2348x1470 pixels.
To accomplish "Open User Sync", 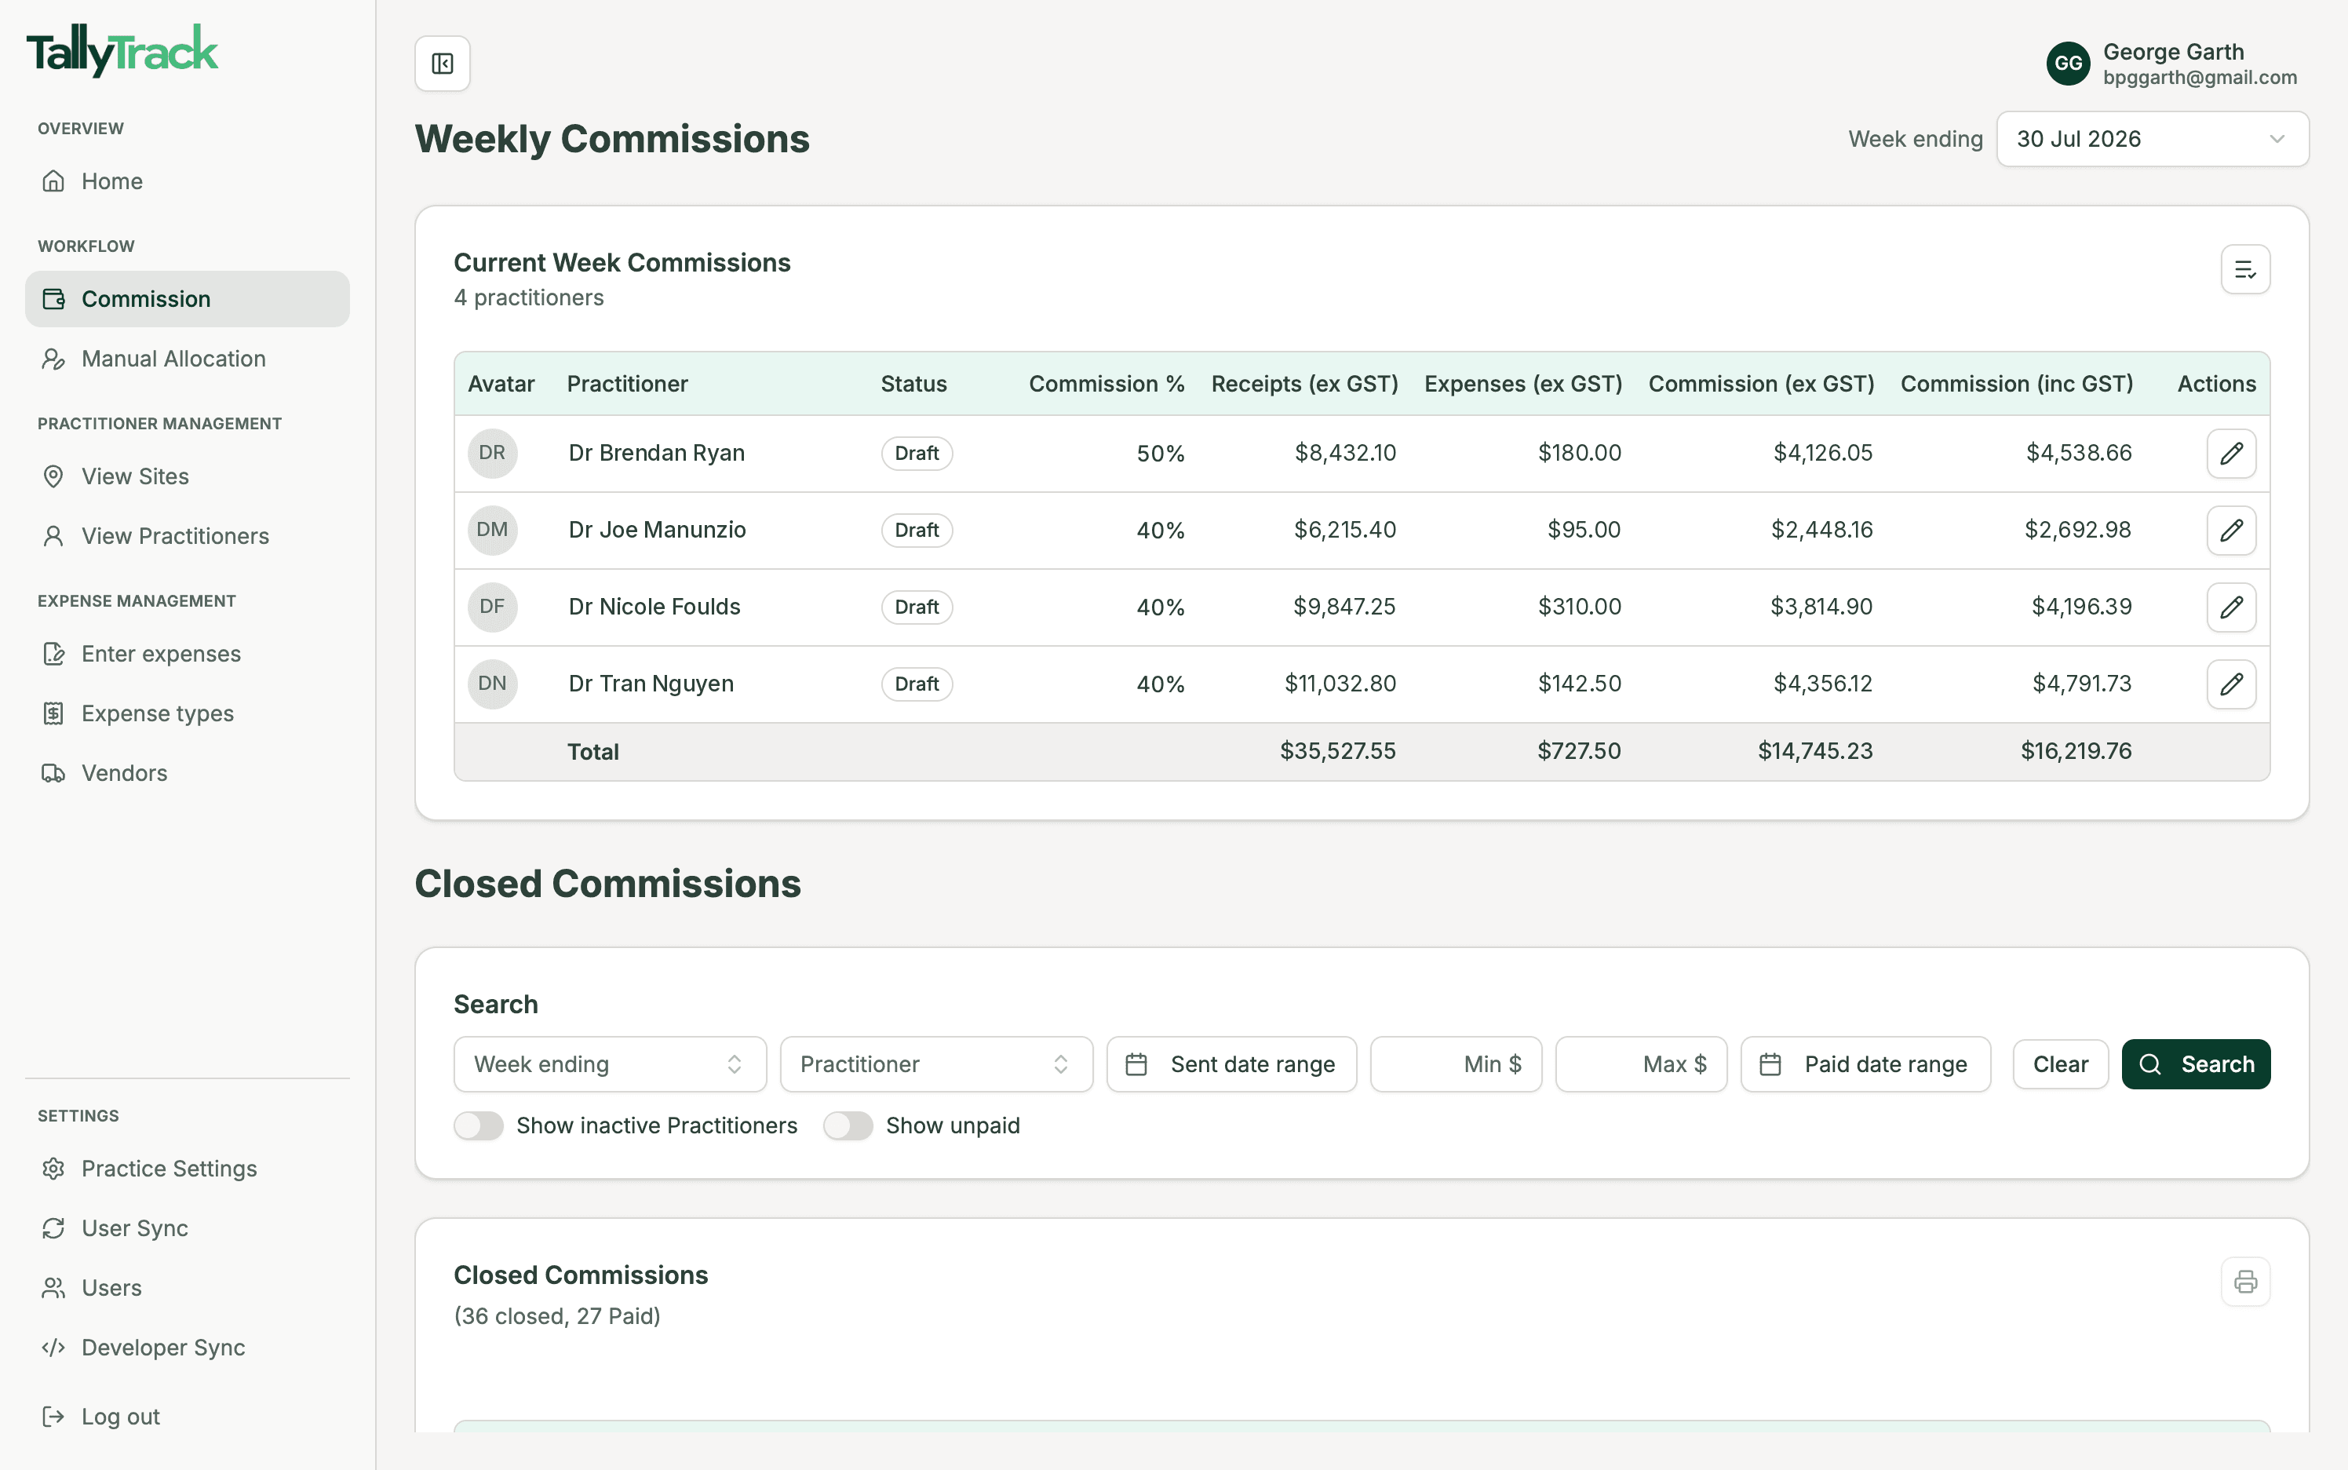I will (187, 1228).
